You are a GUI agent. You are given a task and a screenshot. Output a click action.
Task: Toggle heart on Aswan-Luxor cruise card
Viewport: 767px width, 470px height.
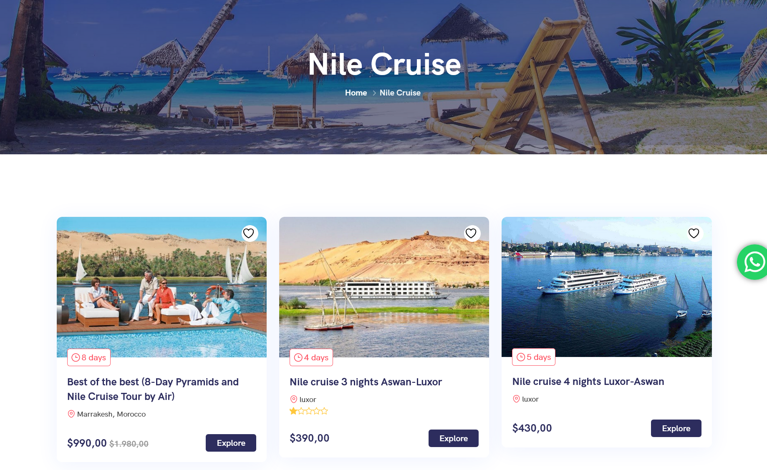pos(471,233)
